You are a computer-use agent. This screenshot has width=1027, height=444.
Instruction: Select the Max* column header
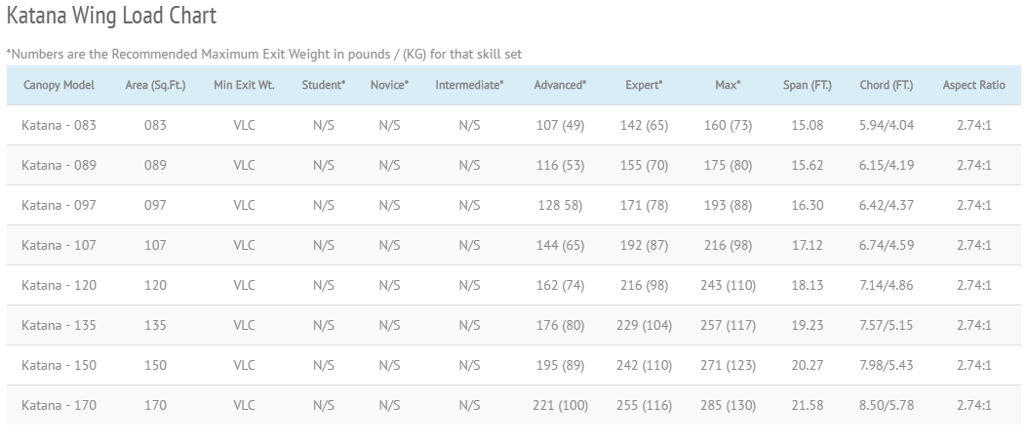point(728,85)
